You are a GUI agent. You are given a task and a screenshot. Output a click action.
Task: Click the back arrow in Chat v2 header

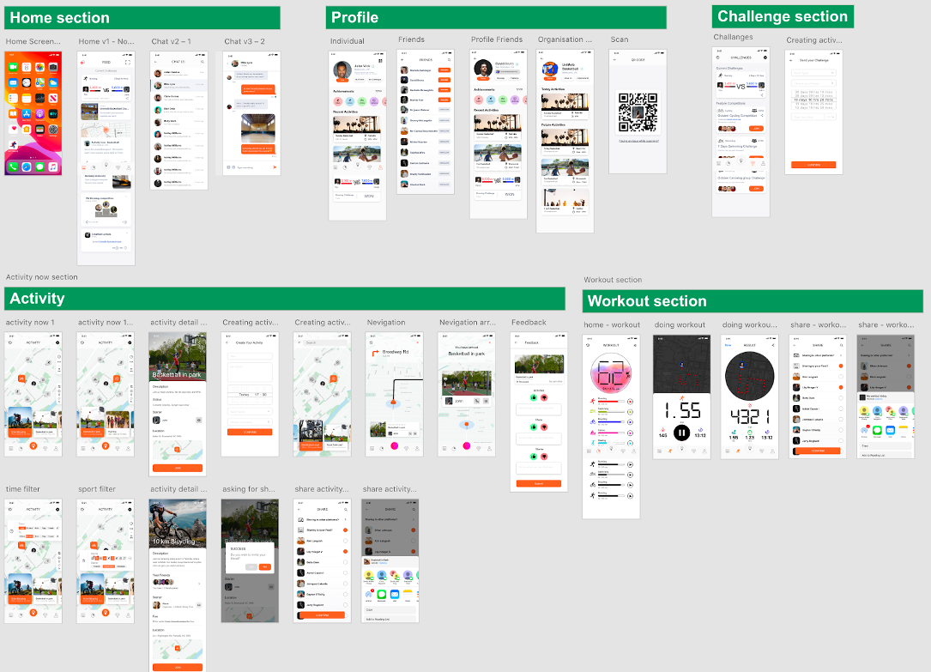click(x=155, y=62)
